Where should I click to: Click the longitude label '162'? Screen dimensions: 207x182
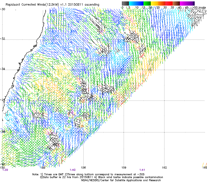click(x=164, y=168)
